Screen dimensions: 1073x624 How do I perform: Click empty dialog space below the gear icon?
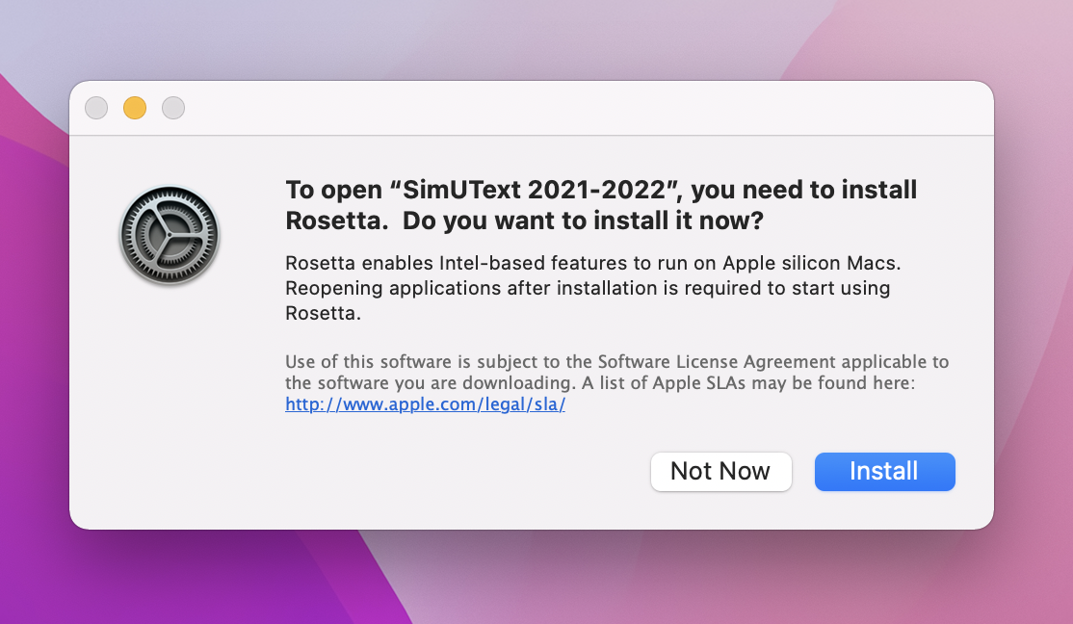coord(170,404)
